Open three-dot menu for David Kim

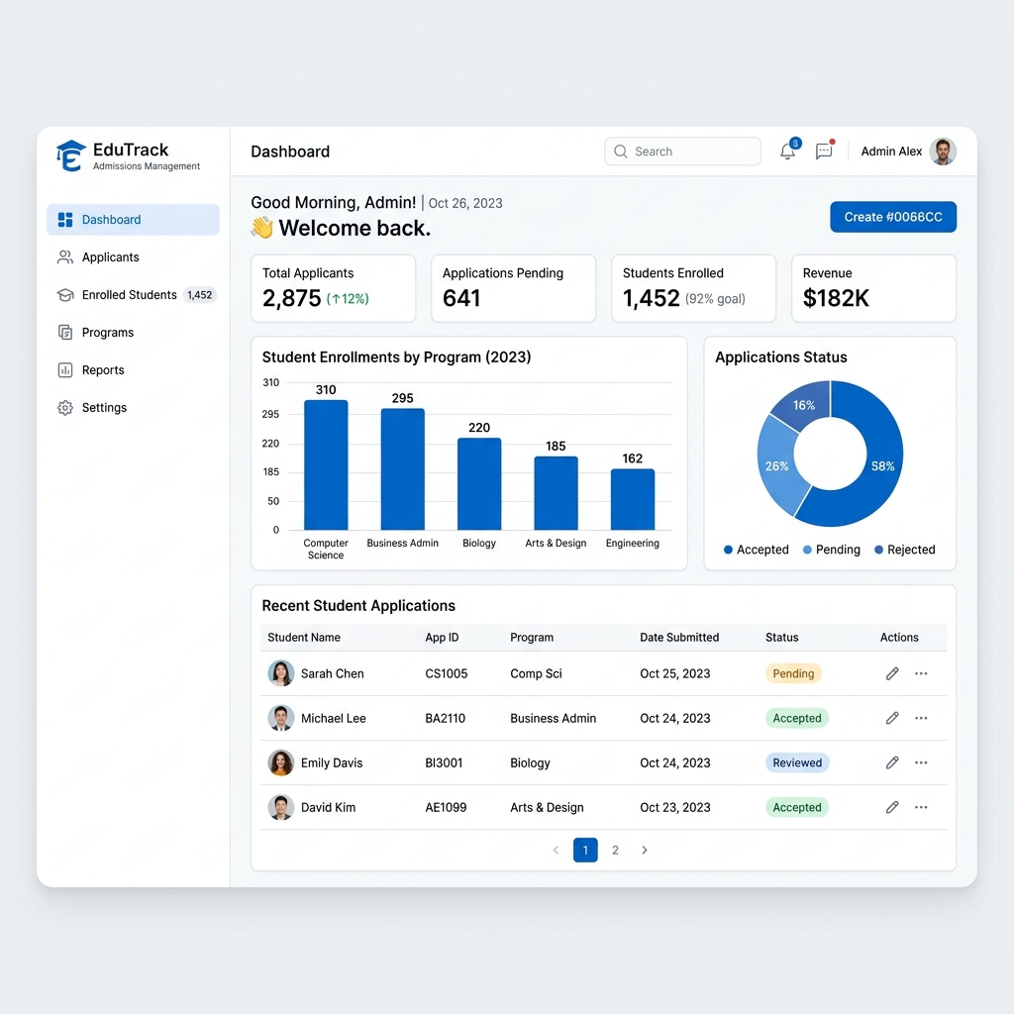pyautogui.click(x=921, y=808)
